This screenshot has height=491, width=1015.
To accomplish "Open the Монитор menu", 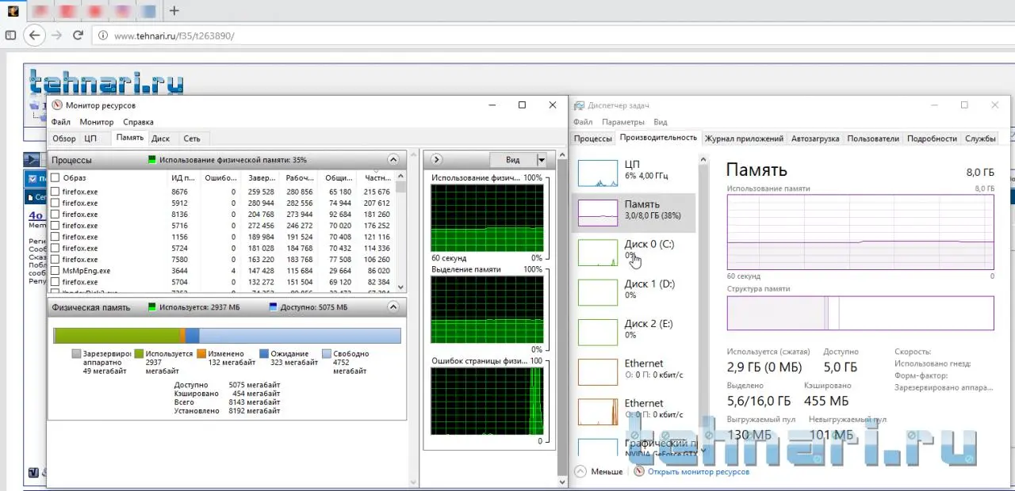I will click(97, 122).
